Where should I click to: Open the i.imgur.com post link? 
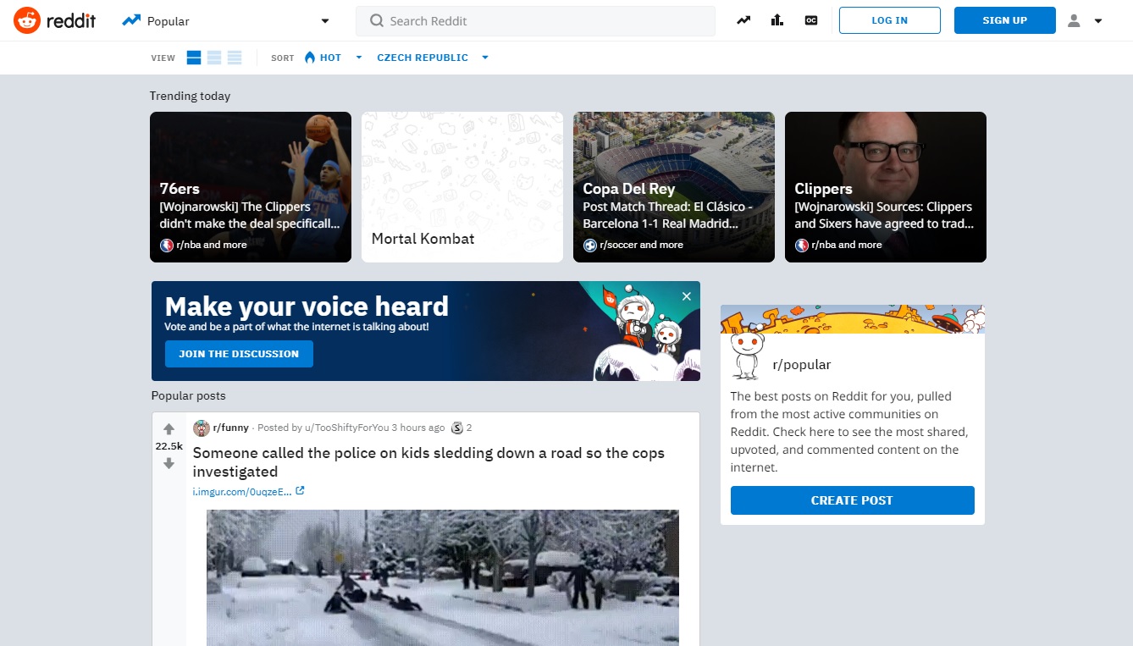point(242,491)
